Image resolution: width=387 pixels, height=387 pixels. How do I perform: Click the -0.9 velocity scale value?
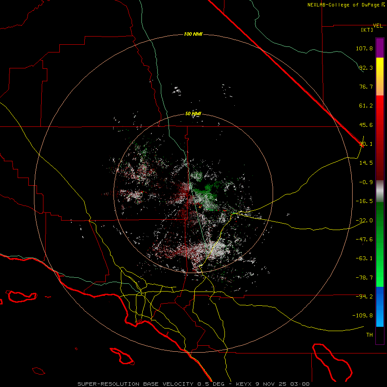click(366, 182)
